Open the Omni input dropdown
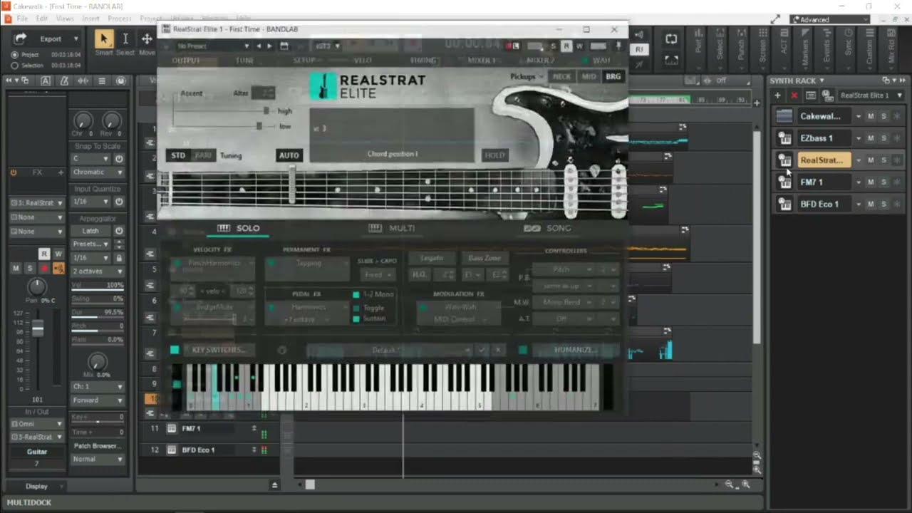 [36, 424]
